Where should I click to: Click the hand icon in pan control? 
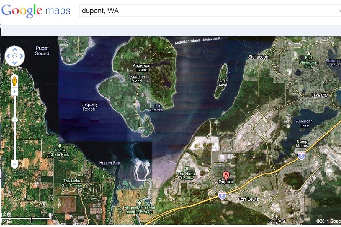point(15,56)
